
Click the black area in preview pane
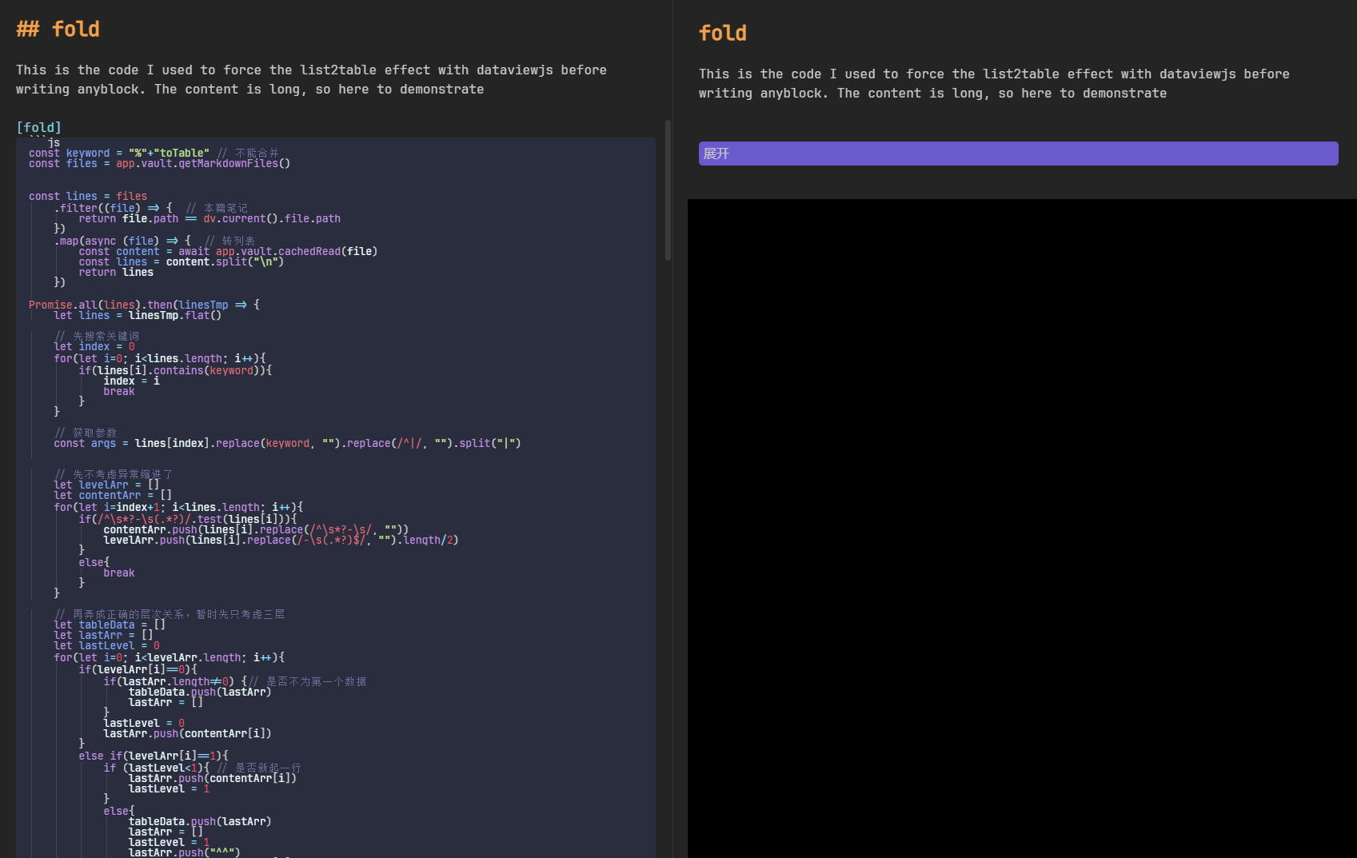pos(1021,528)
